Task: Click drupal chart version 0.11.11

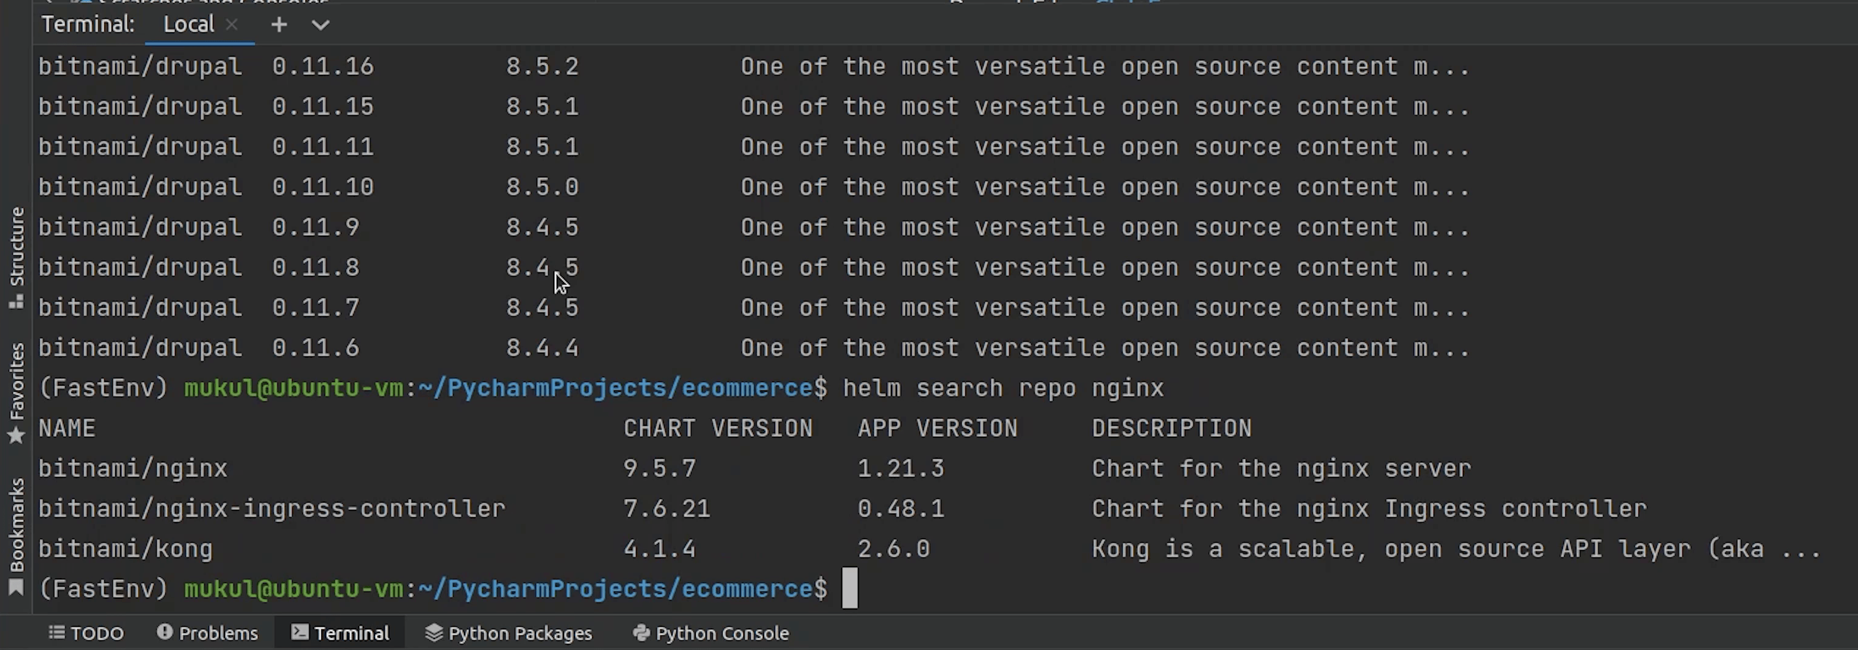Action: click(323, 147)
